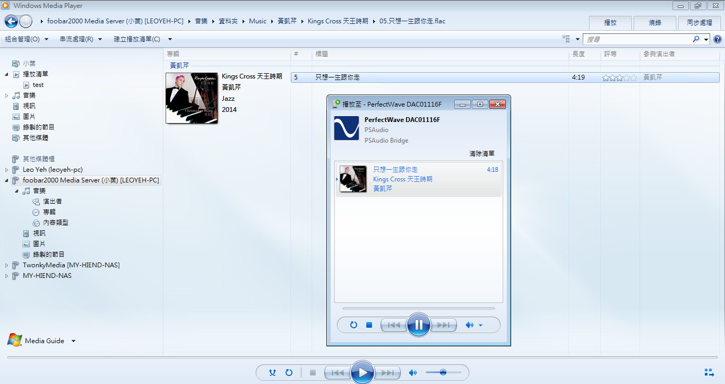
Task: Toggle shuffle in main player bar
Action: 272,373
